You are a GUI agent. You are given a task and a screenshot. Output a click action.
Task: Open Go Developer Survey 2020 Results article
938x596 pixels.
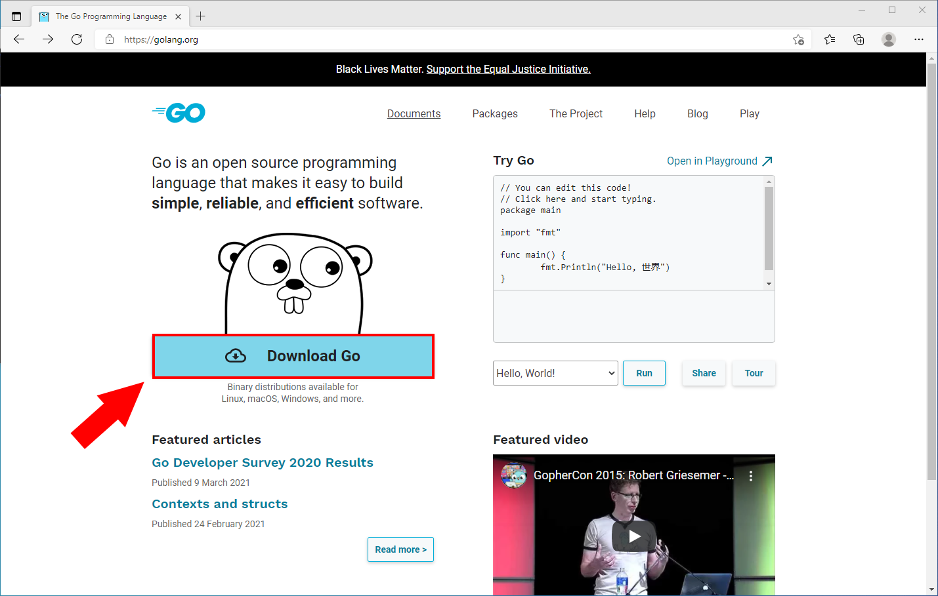pos(263,462)
